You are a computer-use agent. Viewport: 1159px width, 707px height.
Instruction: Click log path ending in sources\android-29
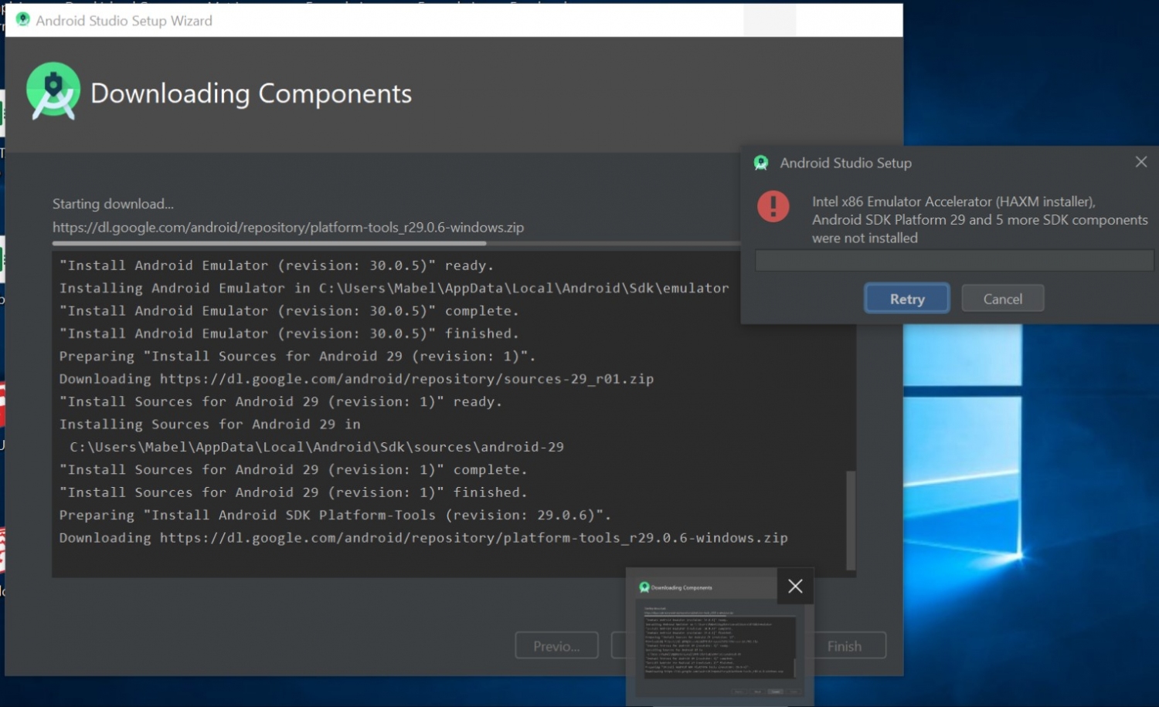click(317, 447)
